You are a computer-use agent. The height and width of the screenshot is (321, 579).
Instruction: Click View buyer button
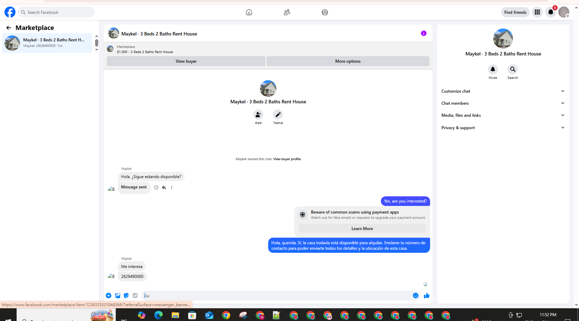[186, 61]
